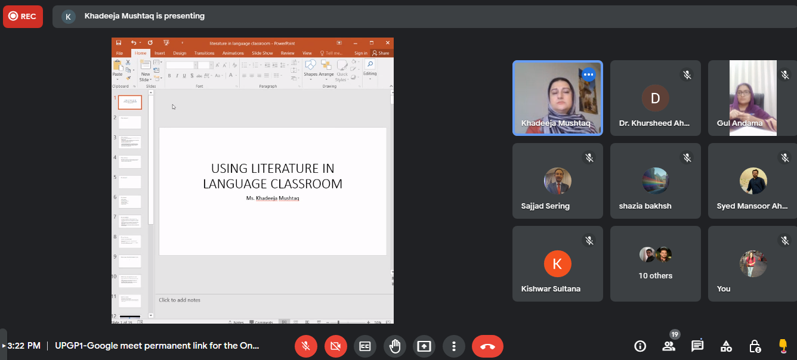Open the activities panel icon

pyautogui.click(x=726, y=346)
